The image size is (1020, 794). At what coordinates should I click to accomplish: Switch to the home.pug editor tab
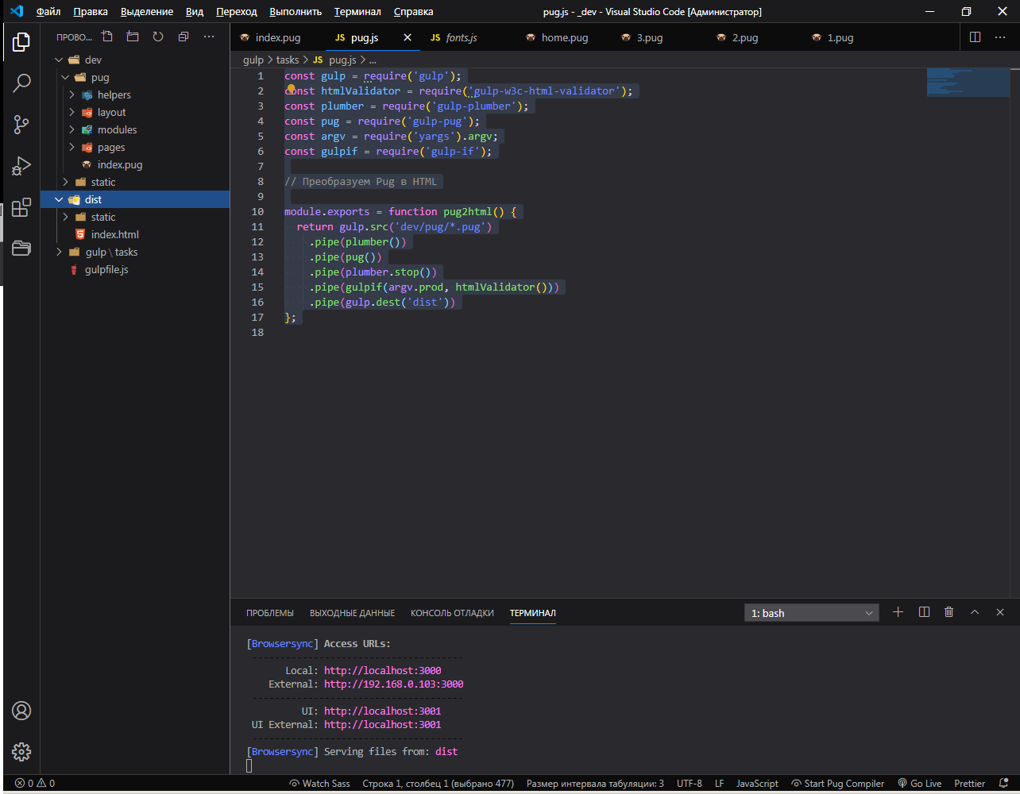[x=564, y=37]
